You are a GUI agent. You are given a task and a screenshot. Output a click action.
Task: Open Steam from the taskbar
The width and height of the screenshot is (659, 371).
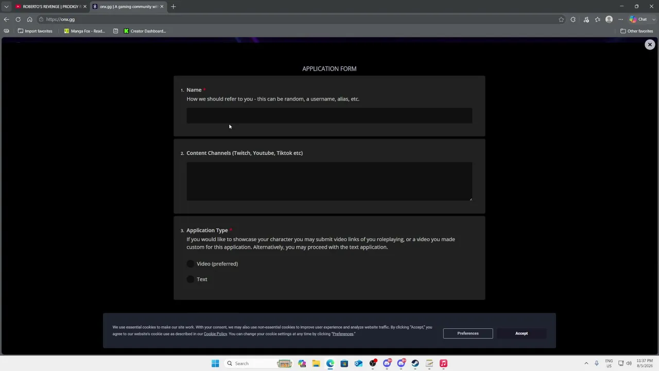coord(415,364)
